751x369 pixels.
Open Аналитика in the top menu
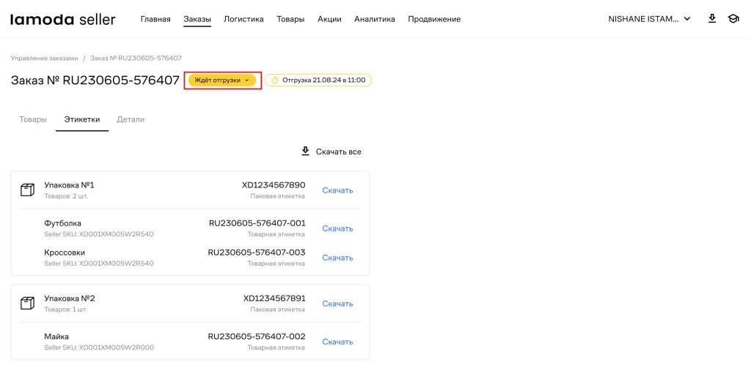[374, 19]
